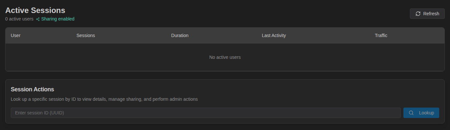Click the magnifier icon in Lookup button
The image size is (450, 130).
pos(411,113)
